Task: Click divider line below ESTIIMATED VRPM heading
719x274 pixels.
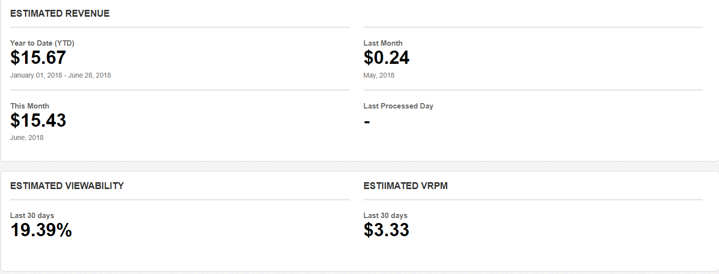Action: click(533, 199)
